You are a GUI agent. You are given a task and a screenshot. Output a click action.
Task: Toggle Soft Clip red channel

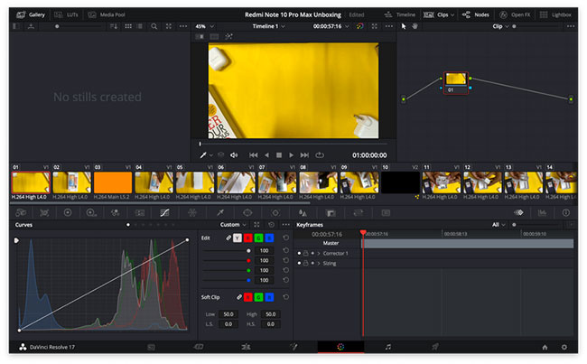[247, 297]
